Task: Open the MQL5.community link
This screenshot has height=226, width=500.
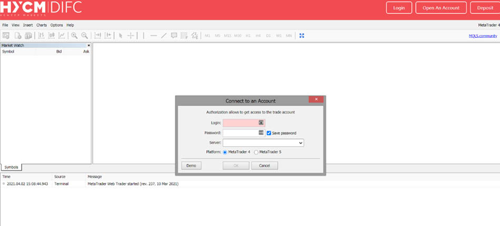Action: click(483, 36)
